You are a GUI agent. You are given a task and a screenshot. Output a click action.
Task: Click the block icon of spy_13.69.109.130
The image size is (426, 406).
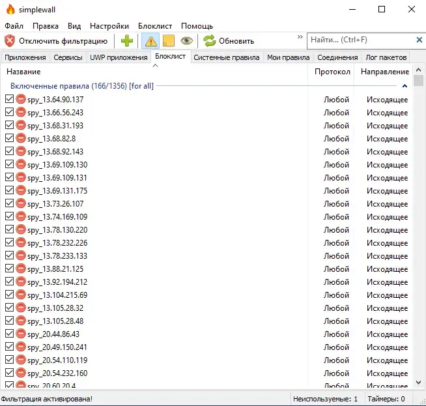pyautogui.click(x=21, y=164)
